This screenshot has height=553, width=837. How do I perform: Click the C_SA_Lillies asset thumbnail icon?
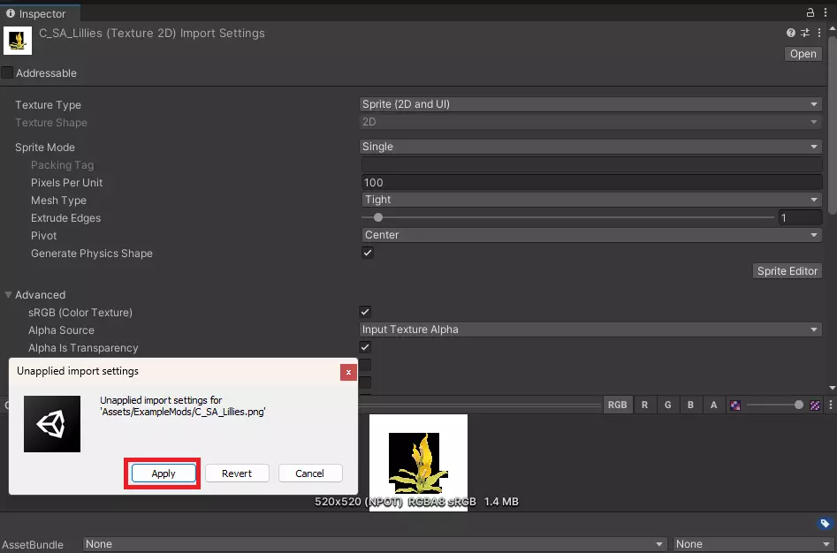tap(18, 41)
